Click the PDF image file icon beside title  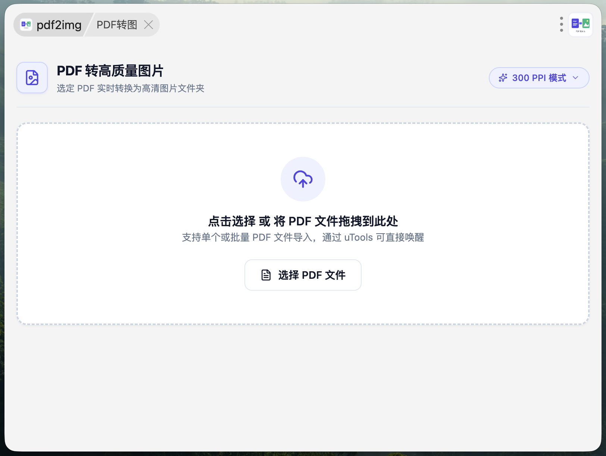point(32,78)
